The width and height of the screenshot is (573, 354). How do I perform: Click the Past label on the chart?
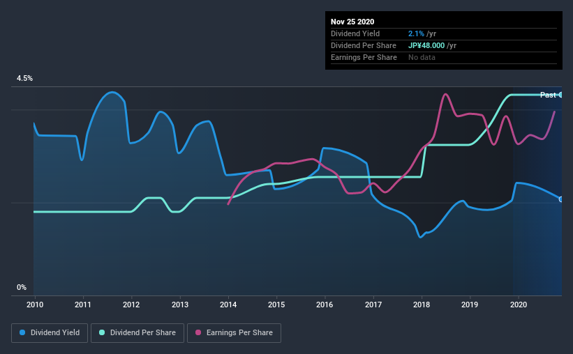click(x=548, y=95)
